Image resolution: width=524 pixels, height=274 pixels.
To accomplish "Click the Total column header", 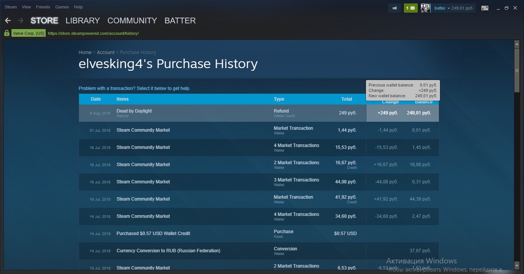I will point(347,99).
